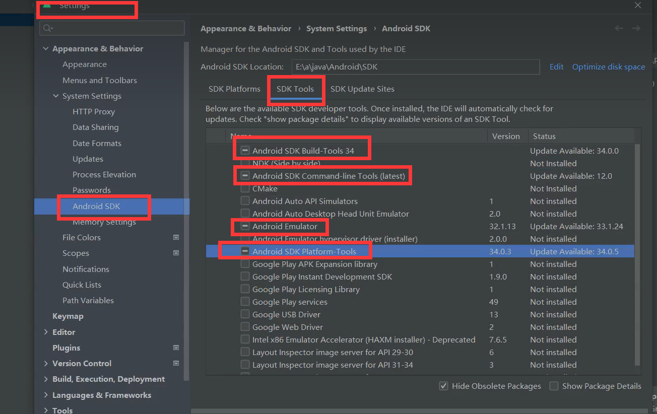The width and height of the screenshot is (657, 414).
Task: Select Quick Lists settings item
Action: click(82, 285)
